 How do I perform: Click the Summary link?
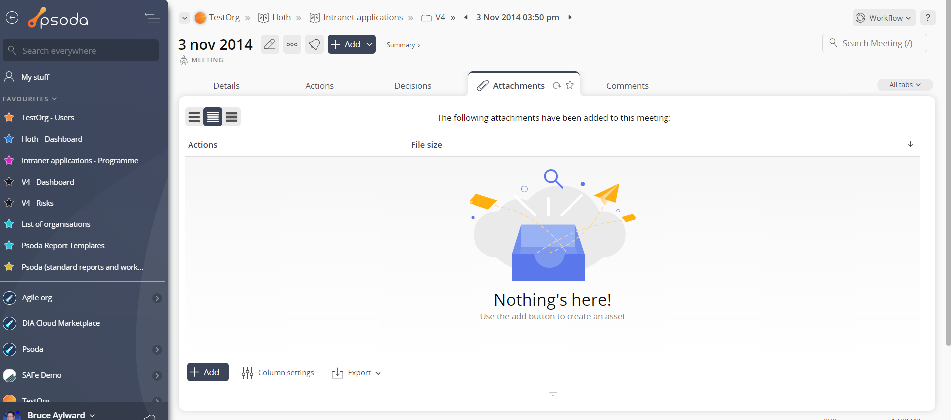(x=403, y=45)
